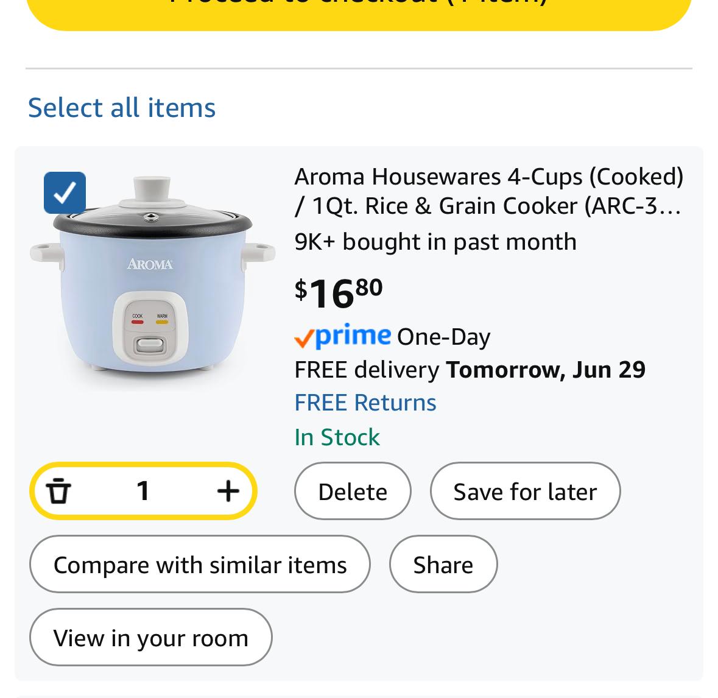Screen dimensions: 718x698
Task: Tap the Share button
Action: point(443,564)
